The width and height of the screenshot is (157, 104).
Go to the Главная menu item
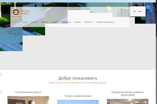(x=16, y=22)
